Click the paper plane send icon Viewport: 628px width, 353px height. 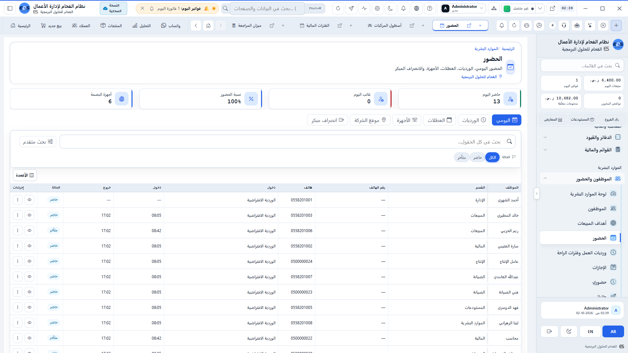pos(351,8)
